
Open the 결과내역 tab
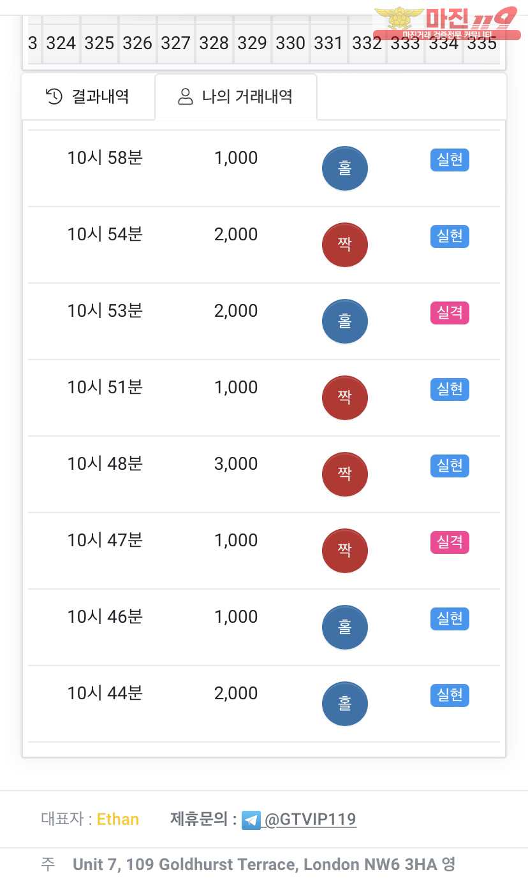[x=88, y=97]
